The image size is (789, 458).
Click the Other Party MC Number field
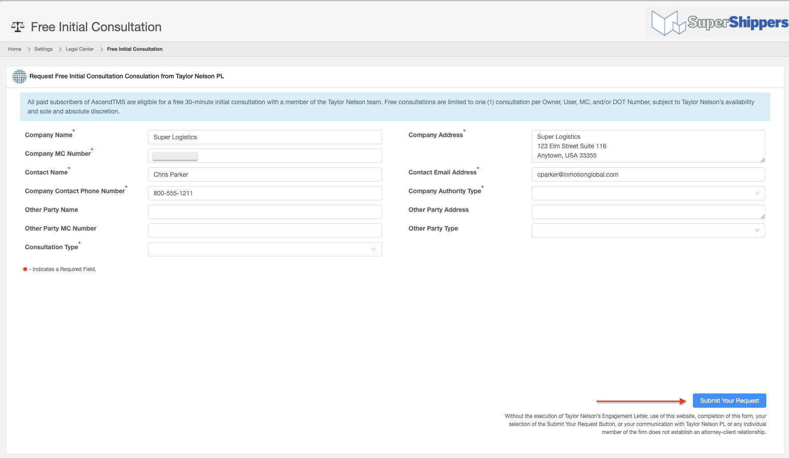tap(265, 231)
